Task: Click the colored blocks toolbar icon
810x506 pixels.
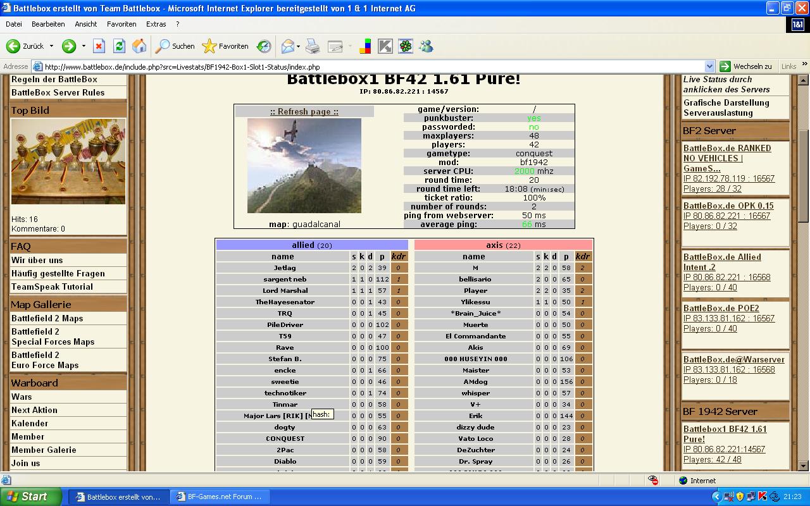Action: [365, 46]
